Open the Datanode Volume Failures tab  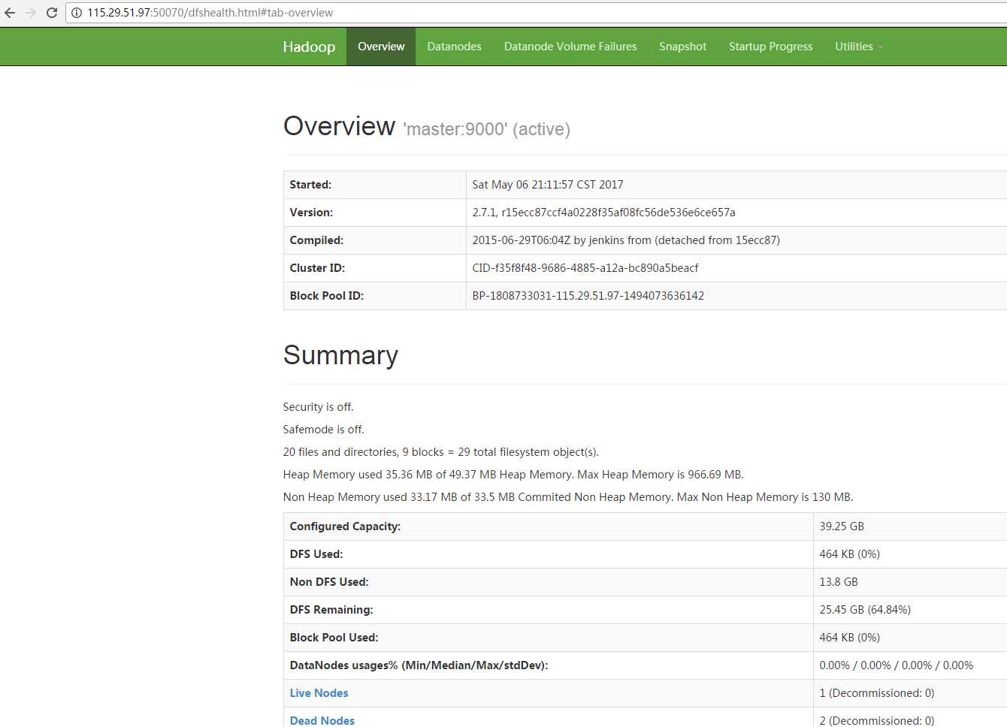coord(570,47)
